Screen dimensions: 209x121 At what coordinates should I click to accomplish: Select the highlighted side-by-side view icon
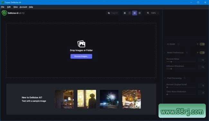point(135,13)
